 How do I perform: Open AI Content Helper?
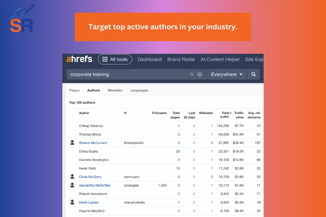[220, 59]
